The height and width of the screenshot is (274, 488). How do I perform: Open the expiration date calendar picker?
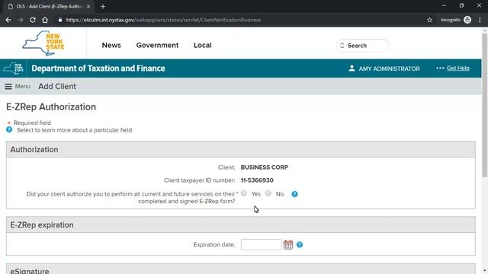(x=288, y=245)
